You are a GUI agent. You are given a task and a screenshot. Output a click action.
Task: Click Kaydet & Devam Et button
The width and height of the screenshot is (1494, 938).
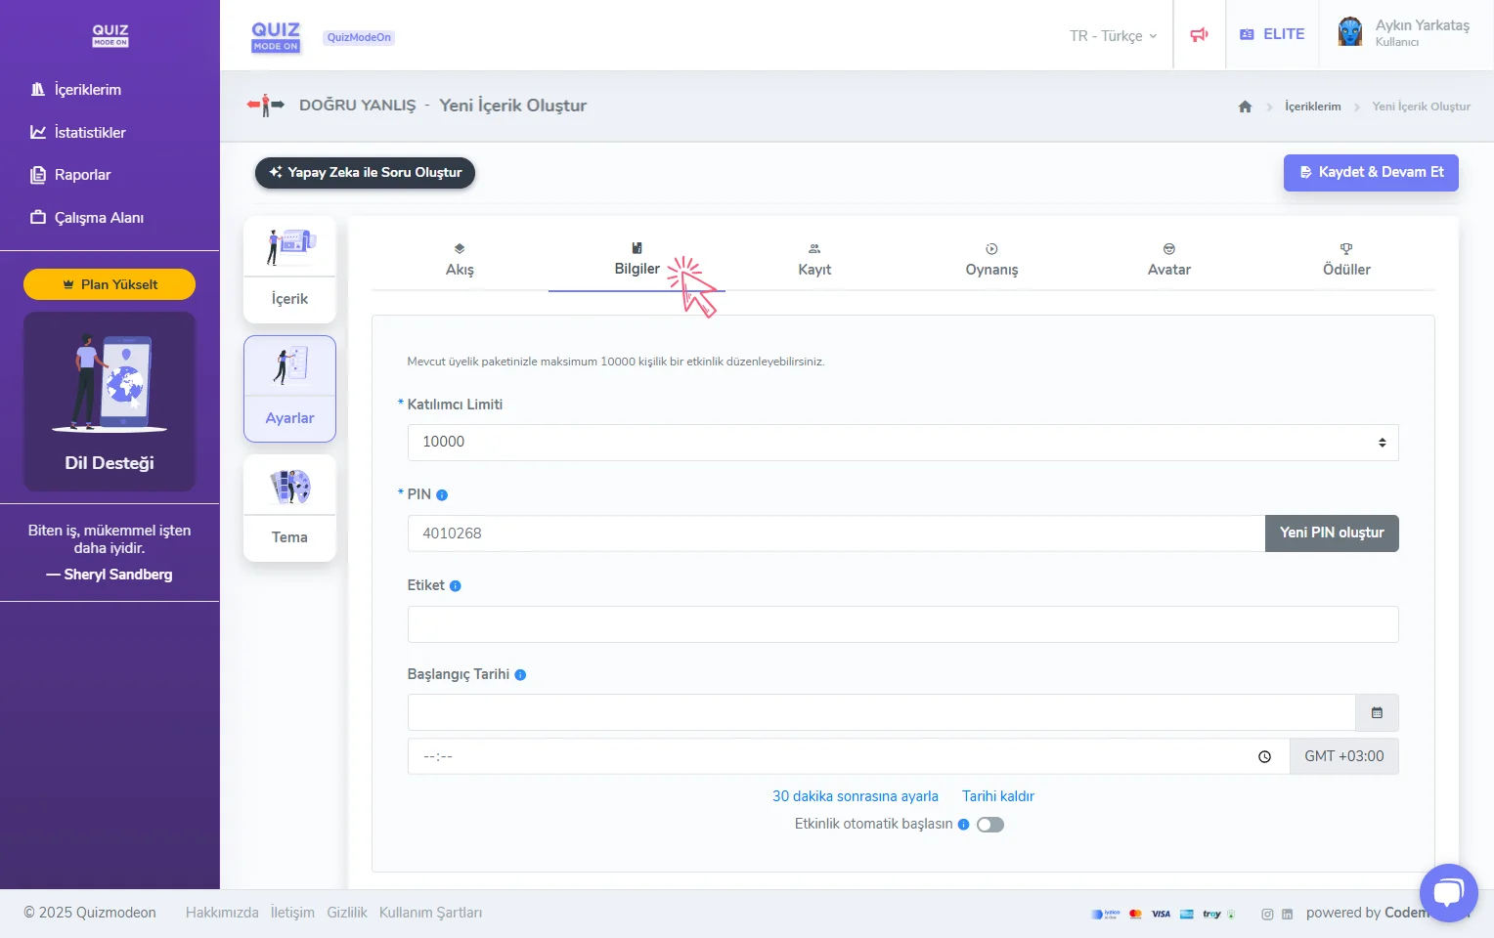click(1371, 173)
